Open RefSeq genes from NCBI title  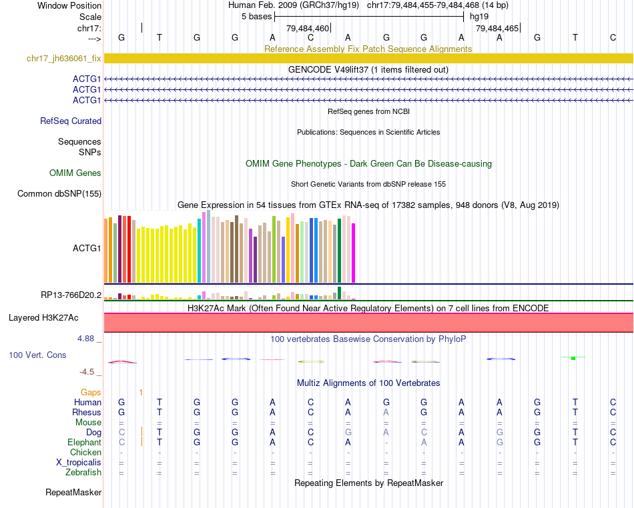pyautogui.click(x=368, y=111)
